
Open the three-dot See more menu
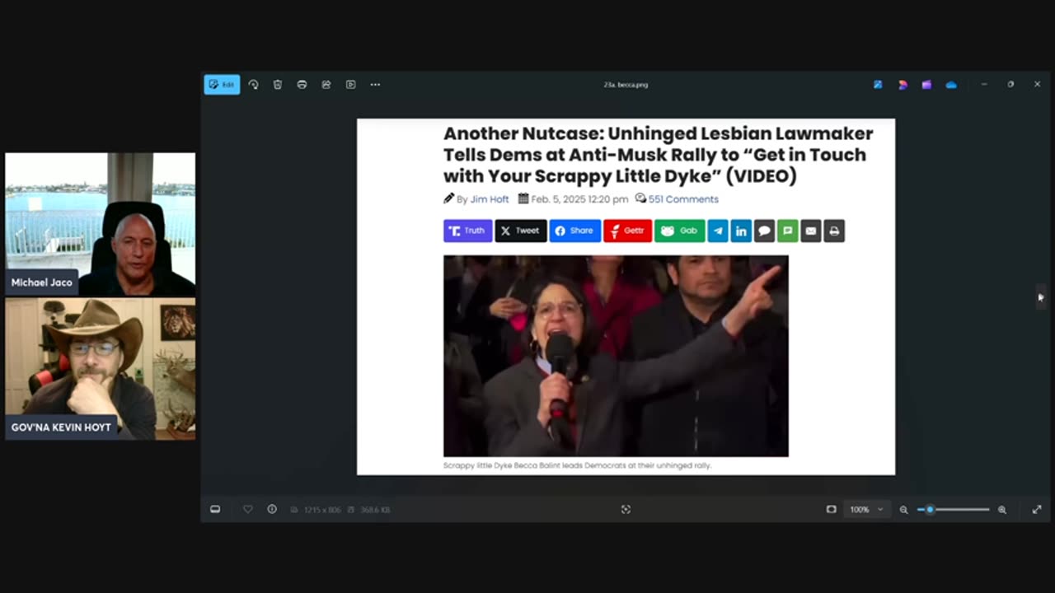(375, 84)
